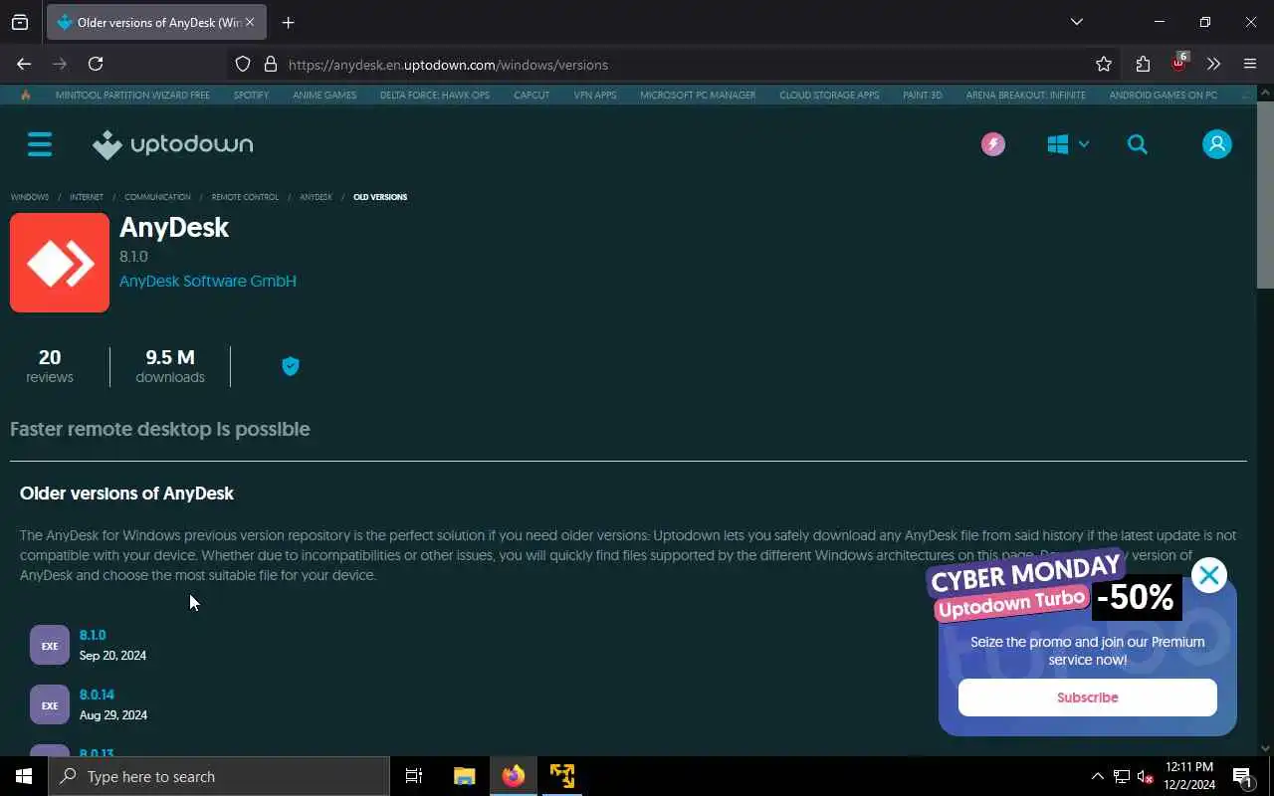Bookmark this page with star icon
Image resolution: width=1274 pixels, height=796 pixels.
point(1104,64)
